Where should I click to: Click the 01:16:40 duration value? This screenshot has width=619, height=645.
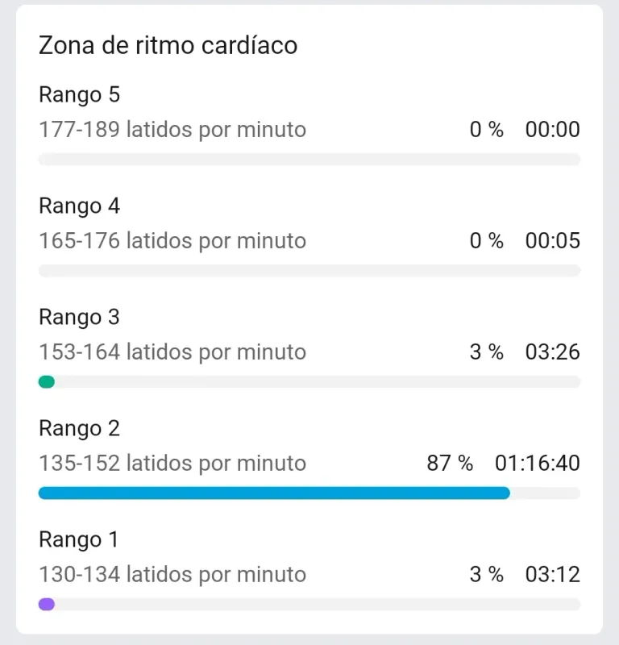[538, 463]
